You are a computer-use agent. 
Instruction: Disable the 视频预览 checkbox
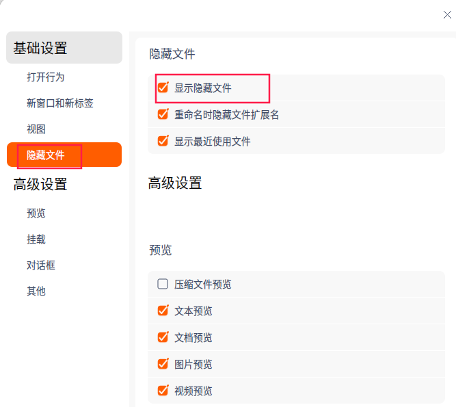pos(163,391)
